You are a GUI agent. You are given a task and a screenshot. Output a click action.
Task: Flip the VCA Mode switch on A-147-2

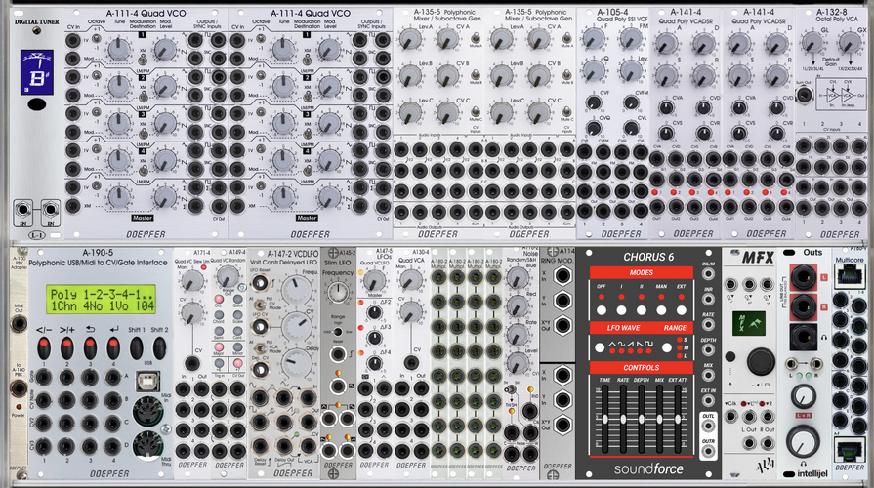click(x=260, y=347)
